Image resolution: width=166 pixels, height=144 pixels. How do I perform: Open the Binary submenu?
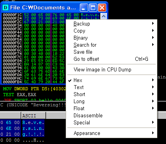click(111, 38)
